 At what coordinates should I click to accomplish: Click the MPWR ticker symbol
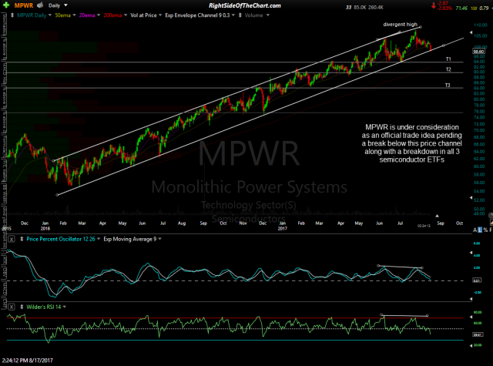[x=24, y=5]
